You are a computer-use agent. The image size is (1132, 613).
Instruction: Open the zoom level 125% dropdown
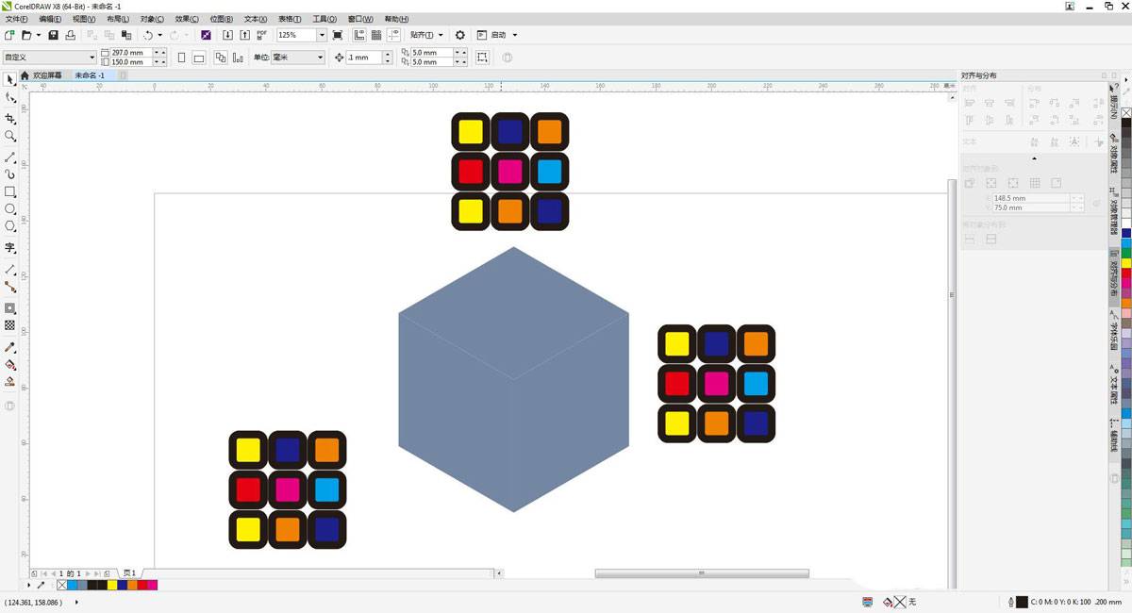click(x=322, y=35)
